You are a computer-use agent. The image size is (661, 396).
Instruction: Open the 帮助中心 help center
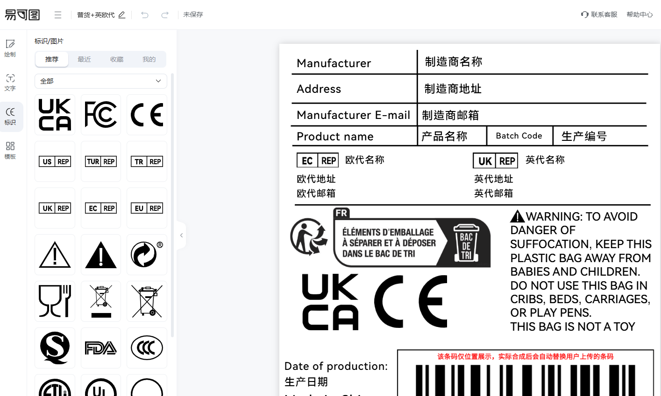tap(640, 14)
